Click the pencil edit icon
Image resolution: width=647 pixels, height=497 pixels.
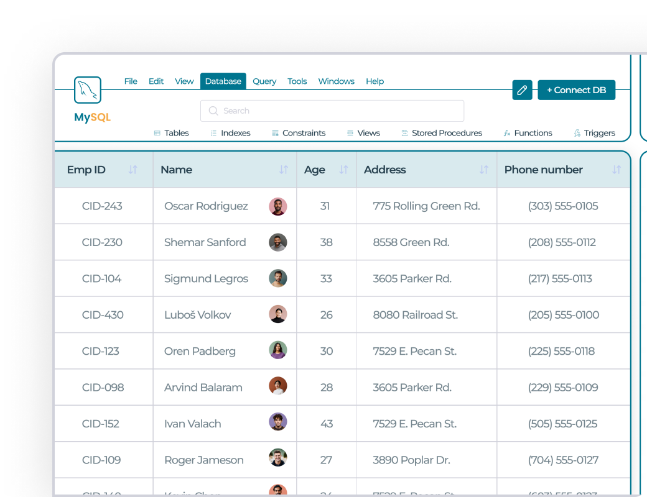(522, 91)
